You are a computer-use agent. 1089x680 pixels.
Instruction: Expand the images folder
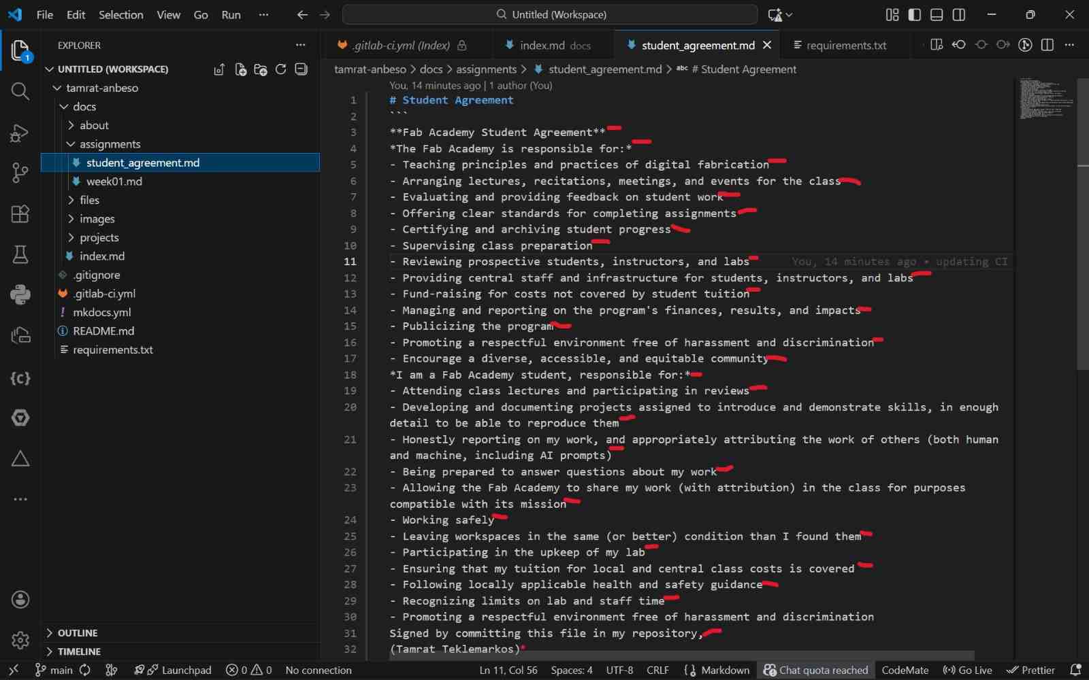[x=71, y=219]
